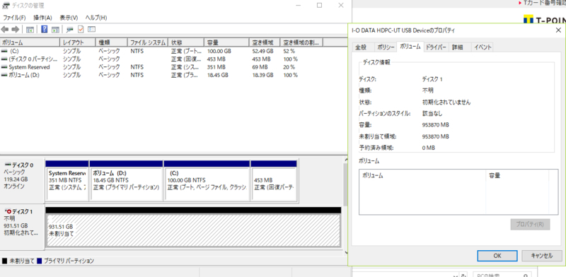Click drive icon beside ボリューム (D:) row

click(x=4, y=75)
